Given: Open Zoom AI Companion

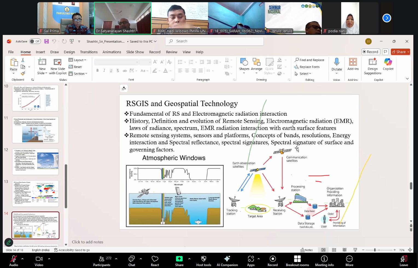Looking at the screenshot, I should coord(227,261).
